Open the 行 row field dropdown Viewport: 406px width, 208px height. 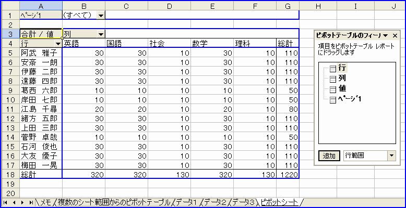(x=58, y=44)
